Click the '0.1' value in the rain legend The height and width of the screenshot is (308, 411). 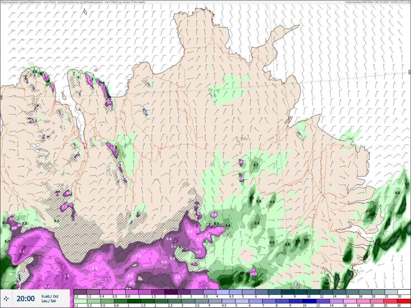tap(76, 305)
